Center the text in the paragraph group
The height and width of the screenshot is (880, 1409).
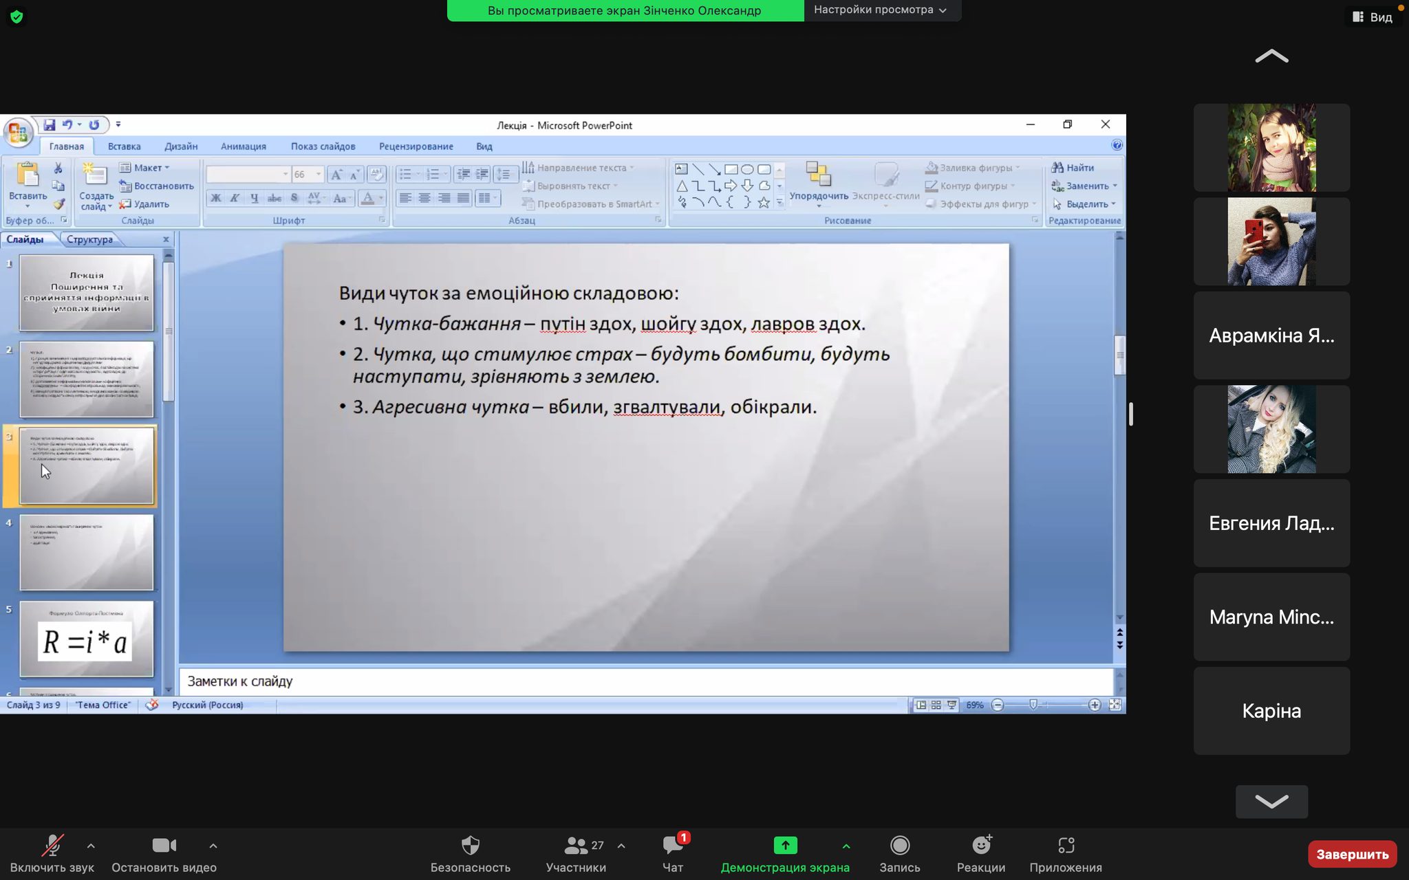pyautogui.click(x=424, y=198)
